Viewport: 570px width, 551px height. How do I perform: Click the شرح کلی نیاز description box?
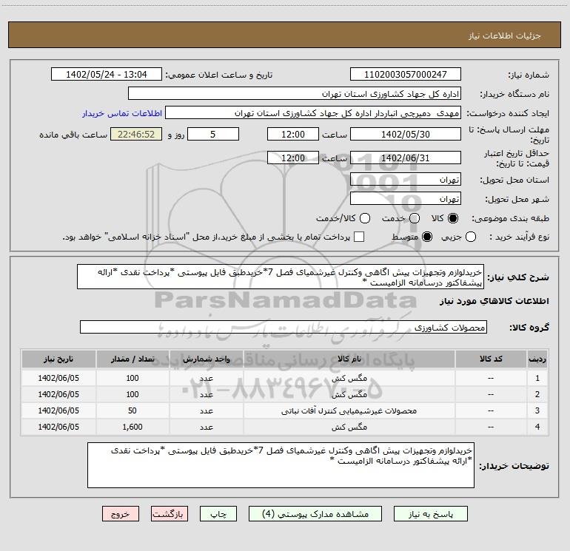click(281, 277)
